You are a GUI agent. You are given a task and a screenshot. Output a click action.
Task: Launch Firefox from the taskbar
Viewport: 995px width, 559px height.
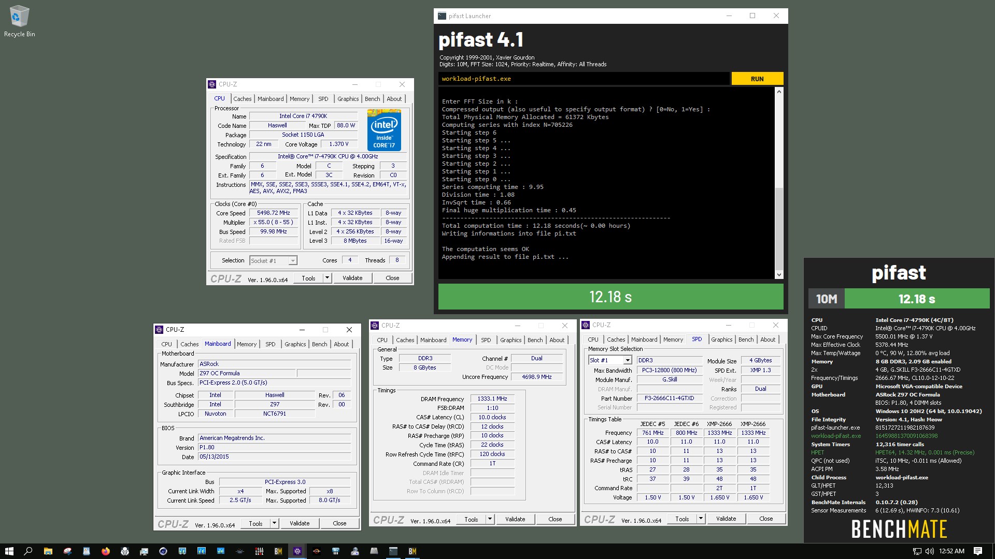pos(106,551)
